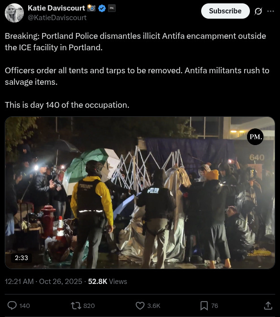This screenshot has height=317, width=280.
Task: Click the repost arrows icon
Action: (x=75, y=306)
